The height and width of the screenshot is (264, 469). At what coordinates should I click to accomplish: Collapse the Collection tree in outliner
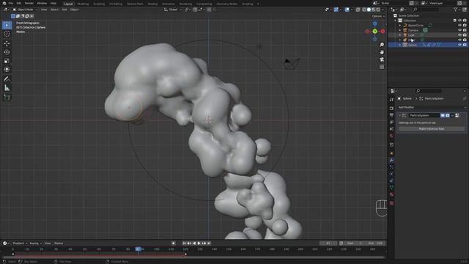[x=396, y=21]
